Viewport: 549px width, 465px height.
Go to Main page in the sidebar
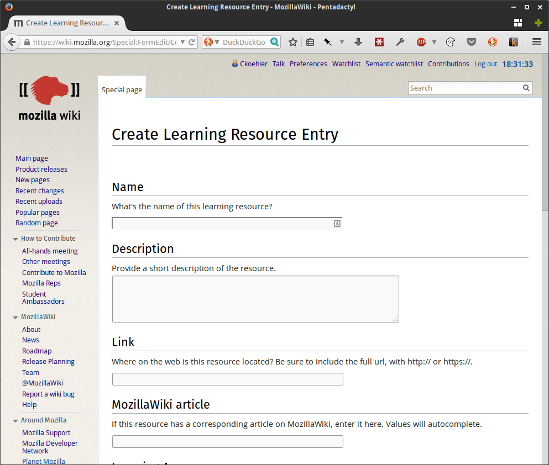pos(32,158)
